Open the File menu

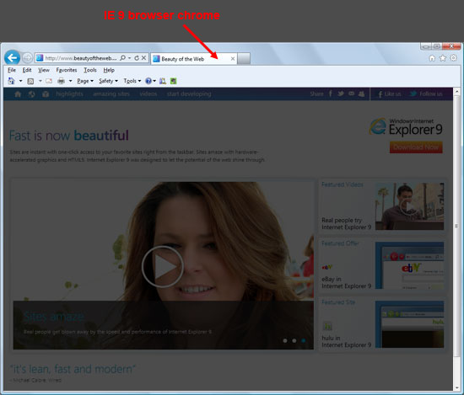[x=12, y=70]
